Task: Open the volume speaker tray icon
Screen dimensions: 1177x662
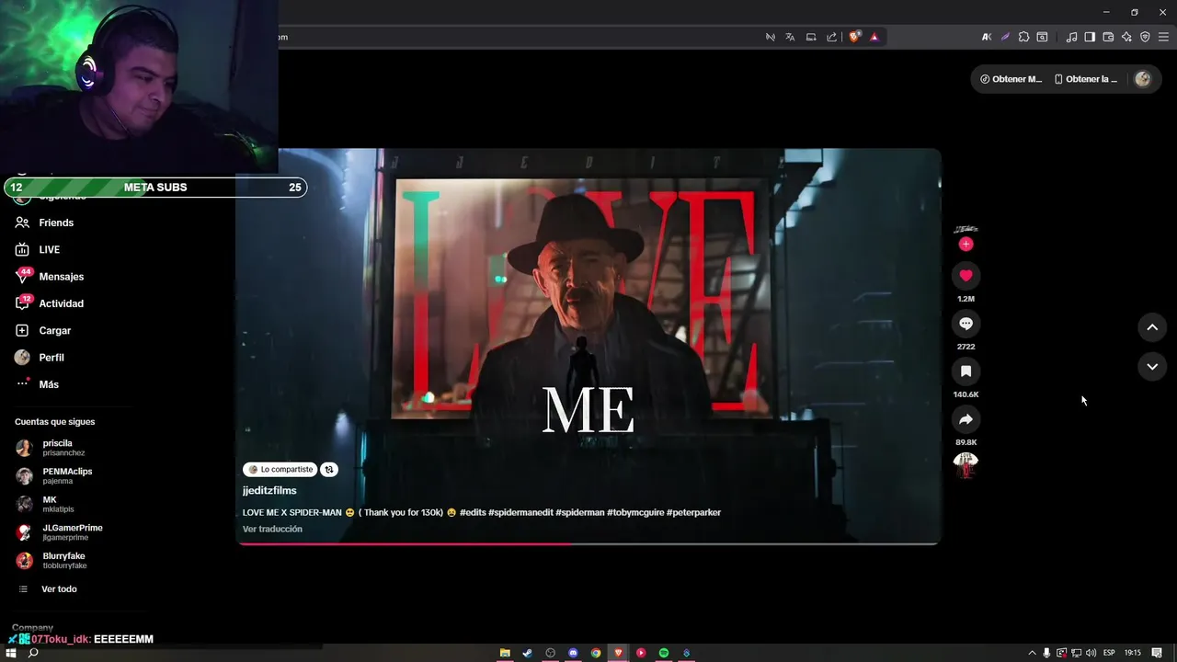Action: (x=1091, y=653)
